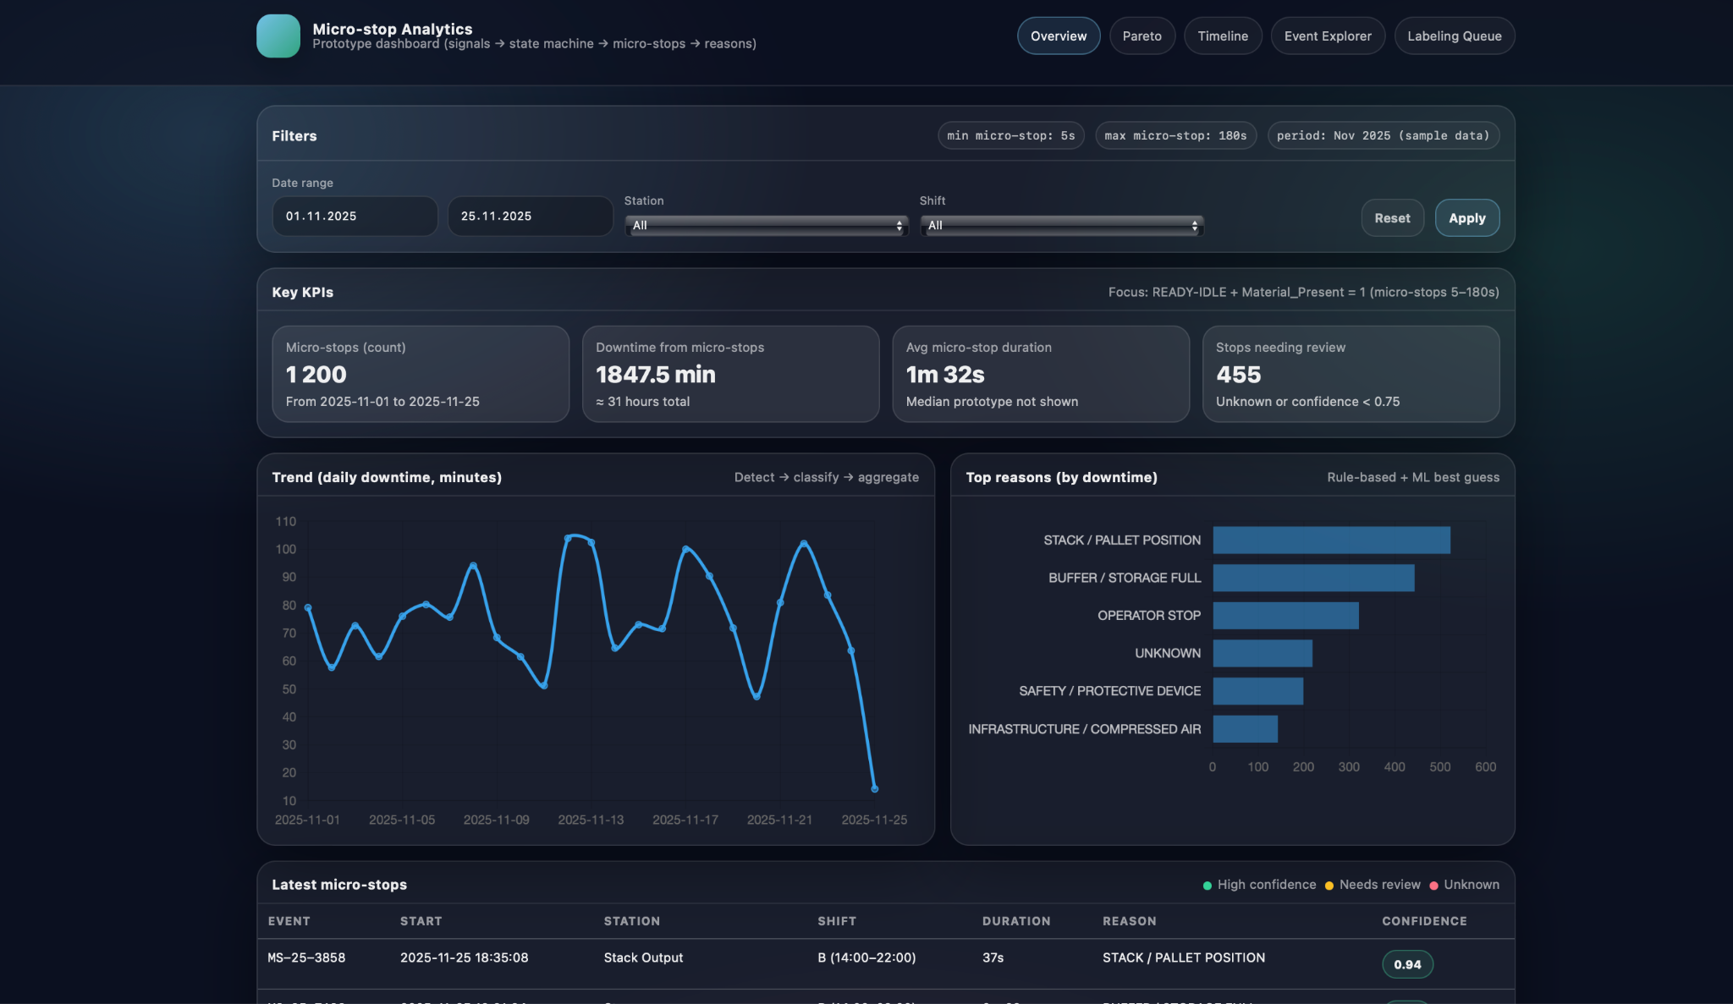Screen dimensions: 1733x1004
Task: Open the Timeline tab
Action: click(x=1222, y=36)
